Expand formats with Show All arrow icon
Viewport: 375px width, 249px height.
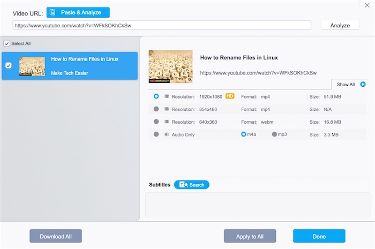tap(363, 85)
